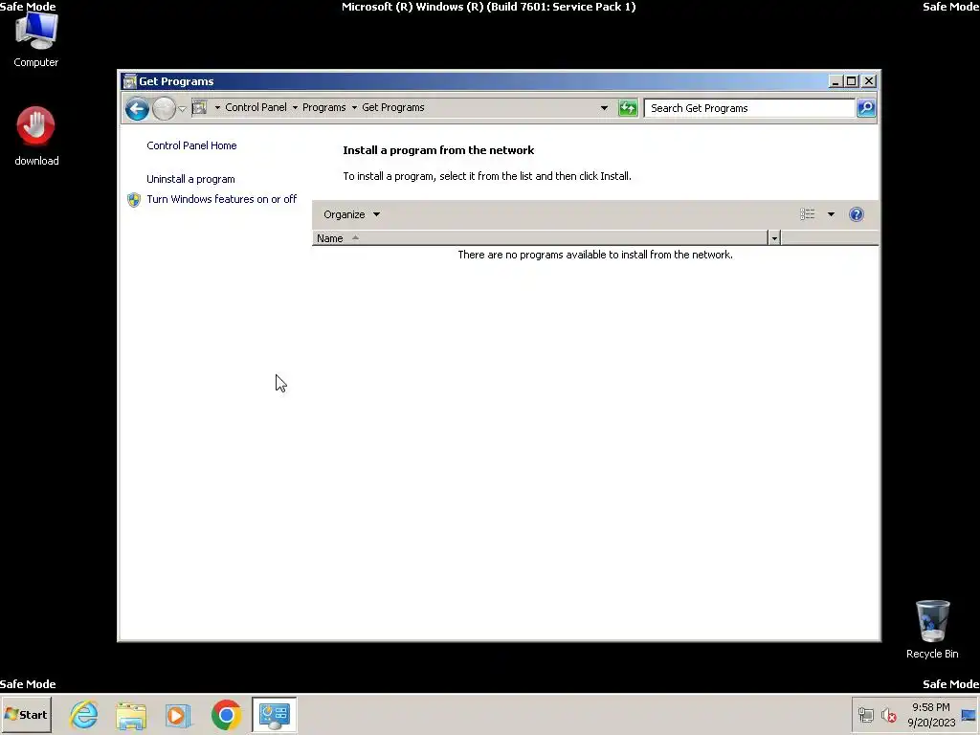
Task: Open the Name column filter dropdown
Action: pyautogui.click(x=773, y=238)
